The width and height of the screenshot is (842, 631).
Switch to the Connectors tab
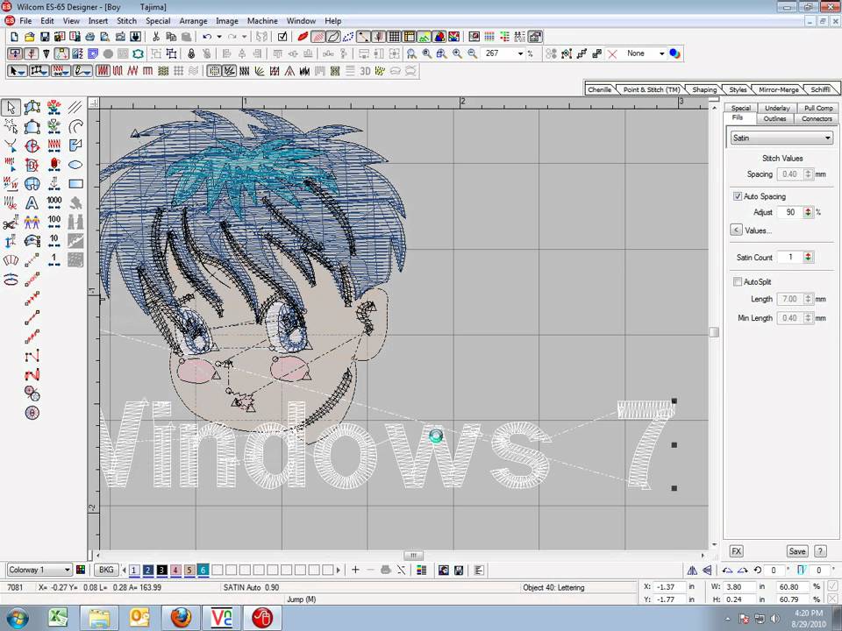(817, 118)
